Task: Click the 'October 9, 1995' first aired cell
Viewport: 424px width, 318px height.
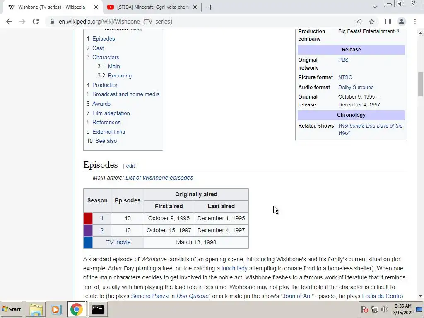Action: 169,219
